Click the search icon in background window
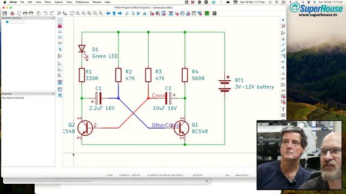Image resolution: width=346 pixels, height=194 pixels. click(x=207, y=181)
